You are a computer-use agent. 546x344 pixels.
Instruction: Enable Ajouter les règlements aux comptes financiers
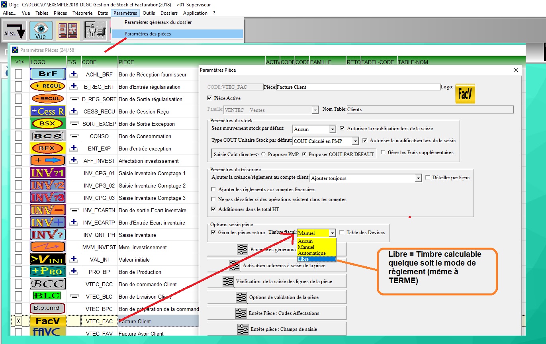(x=214, y=190)
